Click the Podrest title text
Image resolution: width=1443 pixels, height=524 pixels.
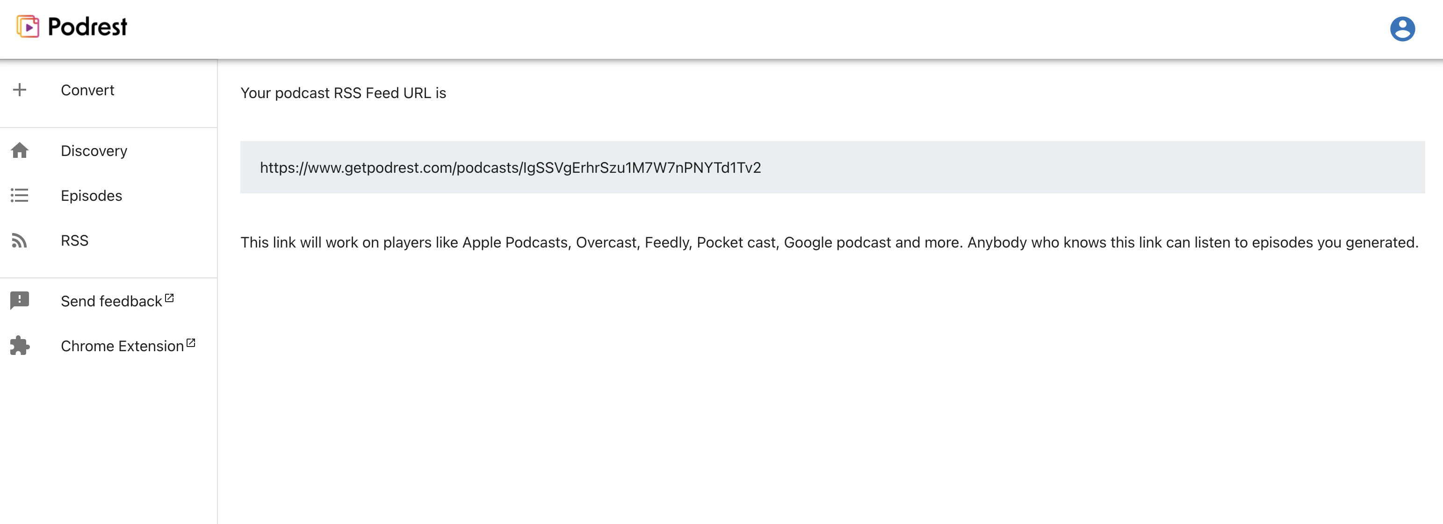click(x=87, y=27)
